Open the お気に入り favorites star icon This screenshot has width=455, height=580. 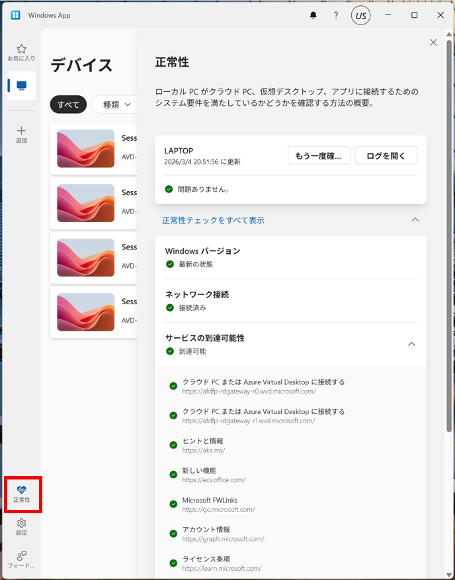click(21, 50)
